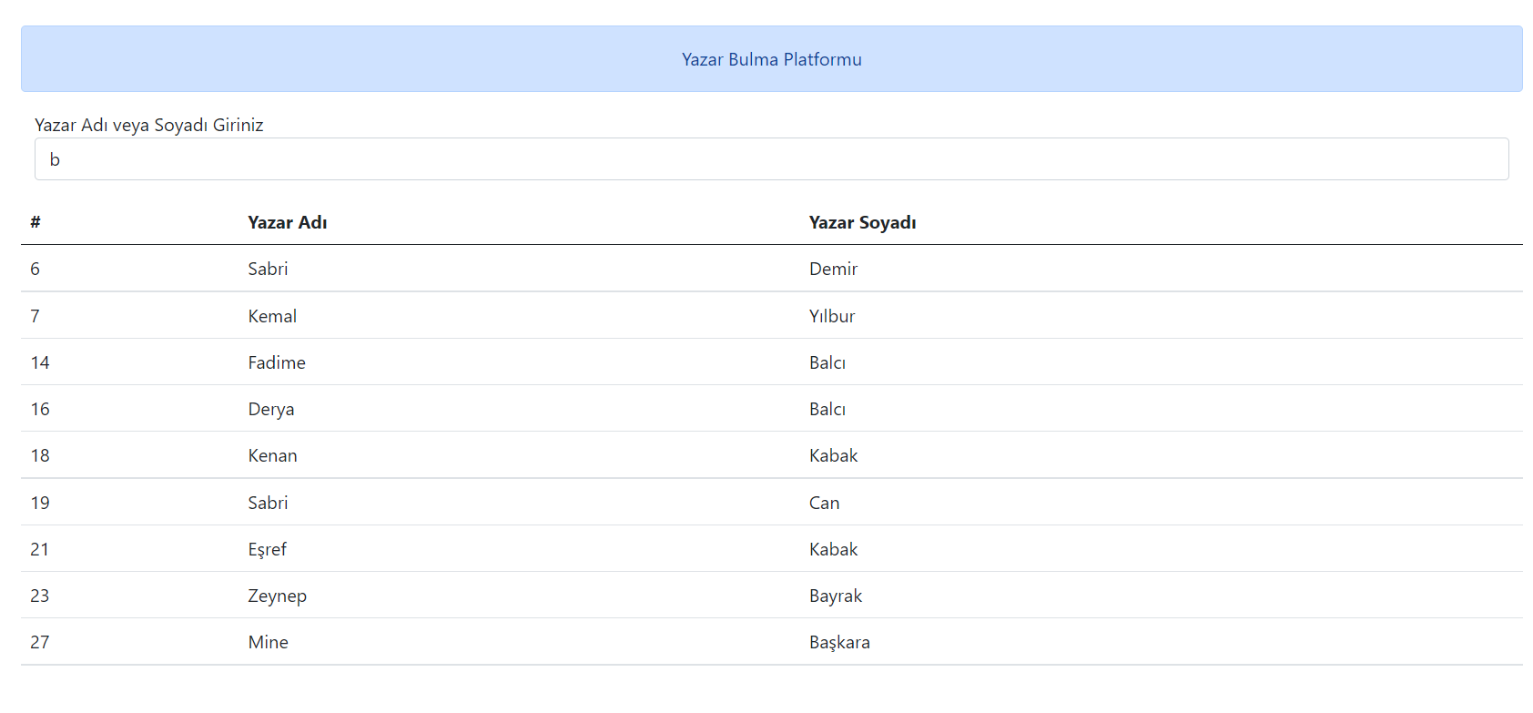1533x713 pixels.
Task: Click the Yazar Soyadı column header
Action: 862,222
